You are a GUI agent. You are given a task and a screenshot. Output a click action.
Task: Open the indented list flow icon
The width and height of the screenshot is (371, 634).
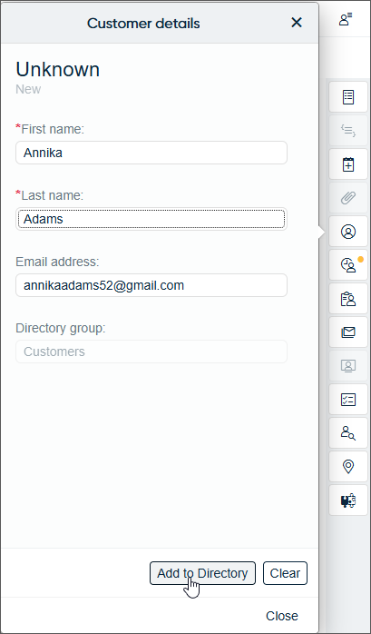click(348, 131)
